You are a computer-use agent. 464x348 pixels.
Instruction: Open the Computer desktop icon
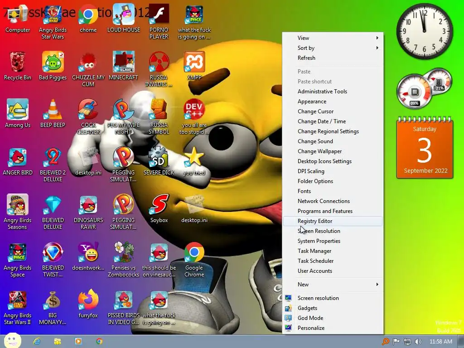pyautogui.click(x=18, y=19)
